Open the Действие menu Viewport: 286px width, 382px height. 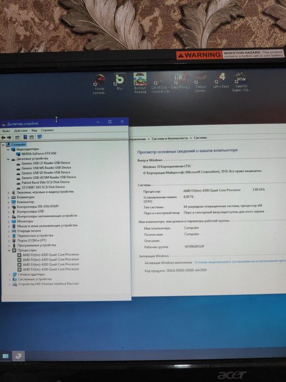coord(21,130)
